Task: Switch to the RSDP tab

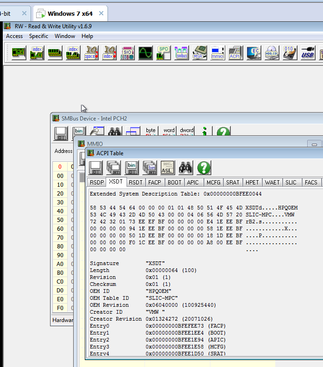Action: tap(97, 182)
